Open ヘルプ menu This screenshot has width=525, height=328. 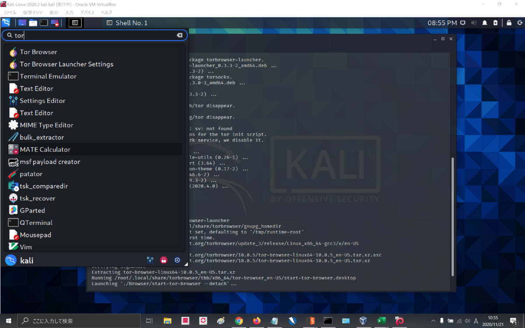tap(106, 13)
